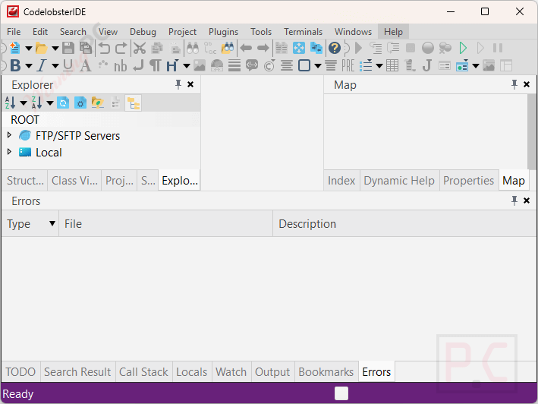Click the Cut scissors icon

point(140,48)
